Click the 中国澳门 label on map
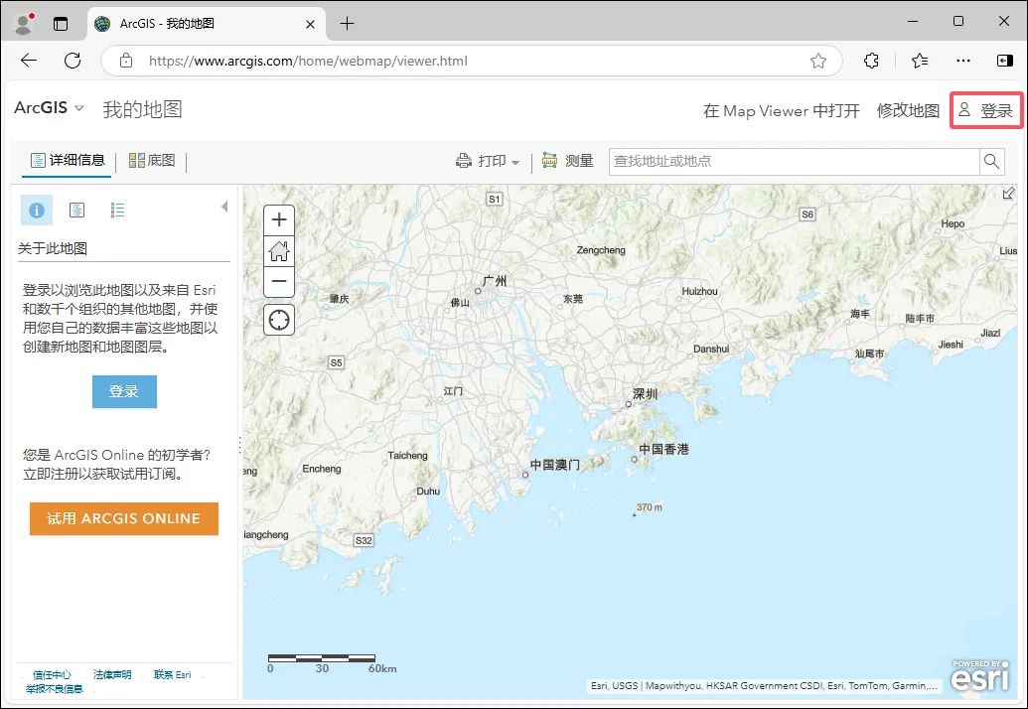This screenshot has height=709, width=1028. point(554,465)
